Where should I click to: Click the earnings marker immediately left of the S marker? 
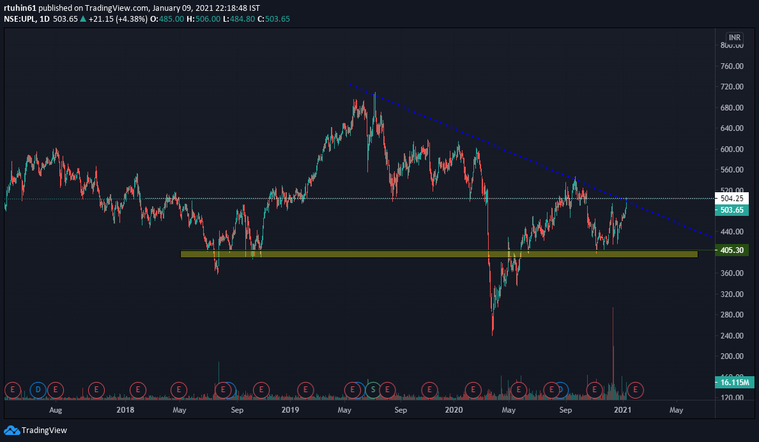(353, 390)
